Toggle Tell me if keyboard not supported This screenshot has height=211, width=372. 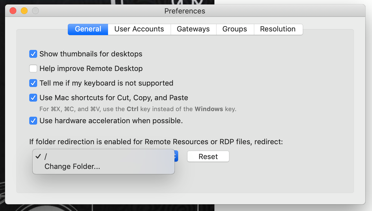click(33, 83)
